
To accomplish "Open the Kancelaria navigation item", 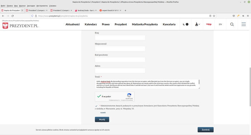I will pos(169,24).
